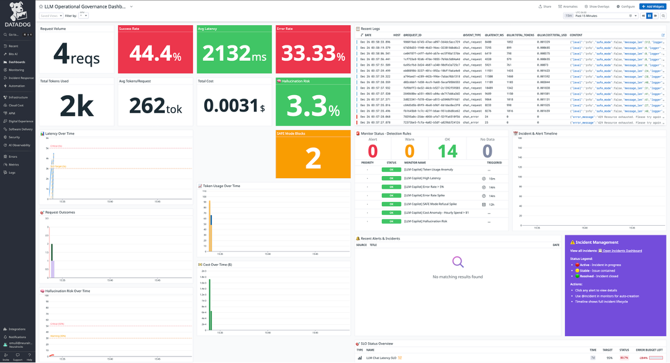
Task: Click the SLO status 80.7% badge
Action: [624, 358]
